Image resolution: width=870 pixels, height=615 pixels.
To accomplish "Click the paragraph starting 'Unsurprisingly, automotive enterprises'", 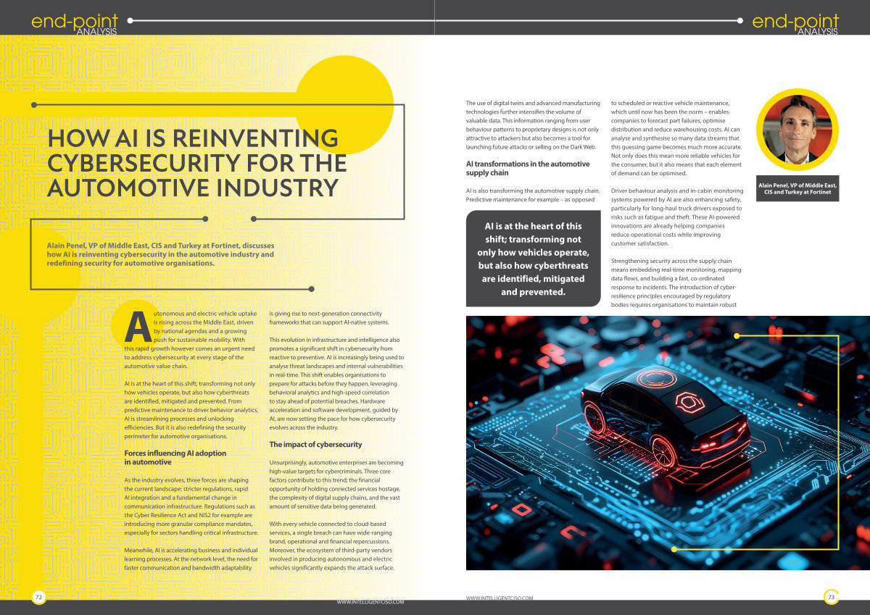I will click(x=336, y=484).
